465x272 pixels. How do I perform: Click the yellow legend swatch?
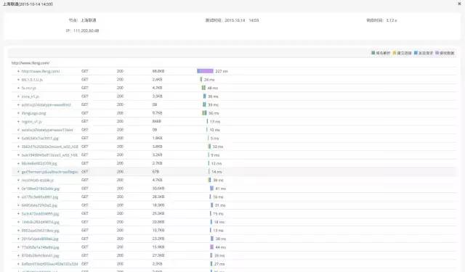pos(395,53)
